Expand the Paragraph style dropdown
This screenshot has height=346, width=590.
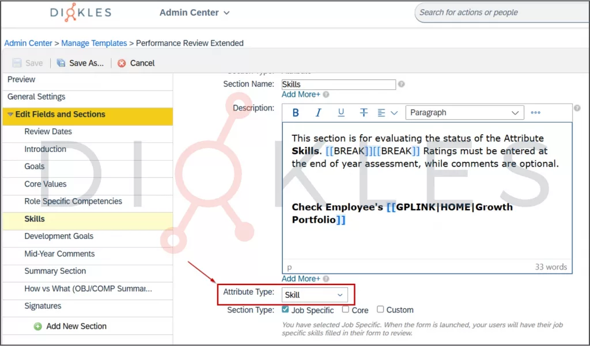point(464,113)
